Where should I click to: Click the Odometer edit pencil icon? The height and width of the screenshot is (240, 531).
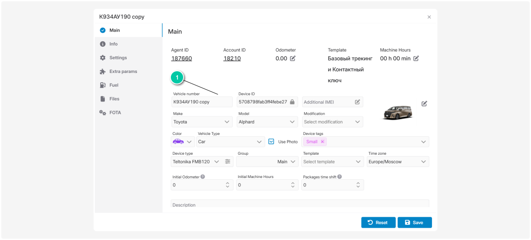point(293,58)
